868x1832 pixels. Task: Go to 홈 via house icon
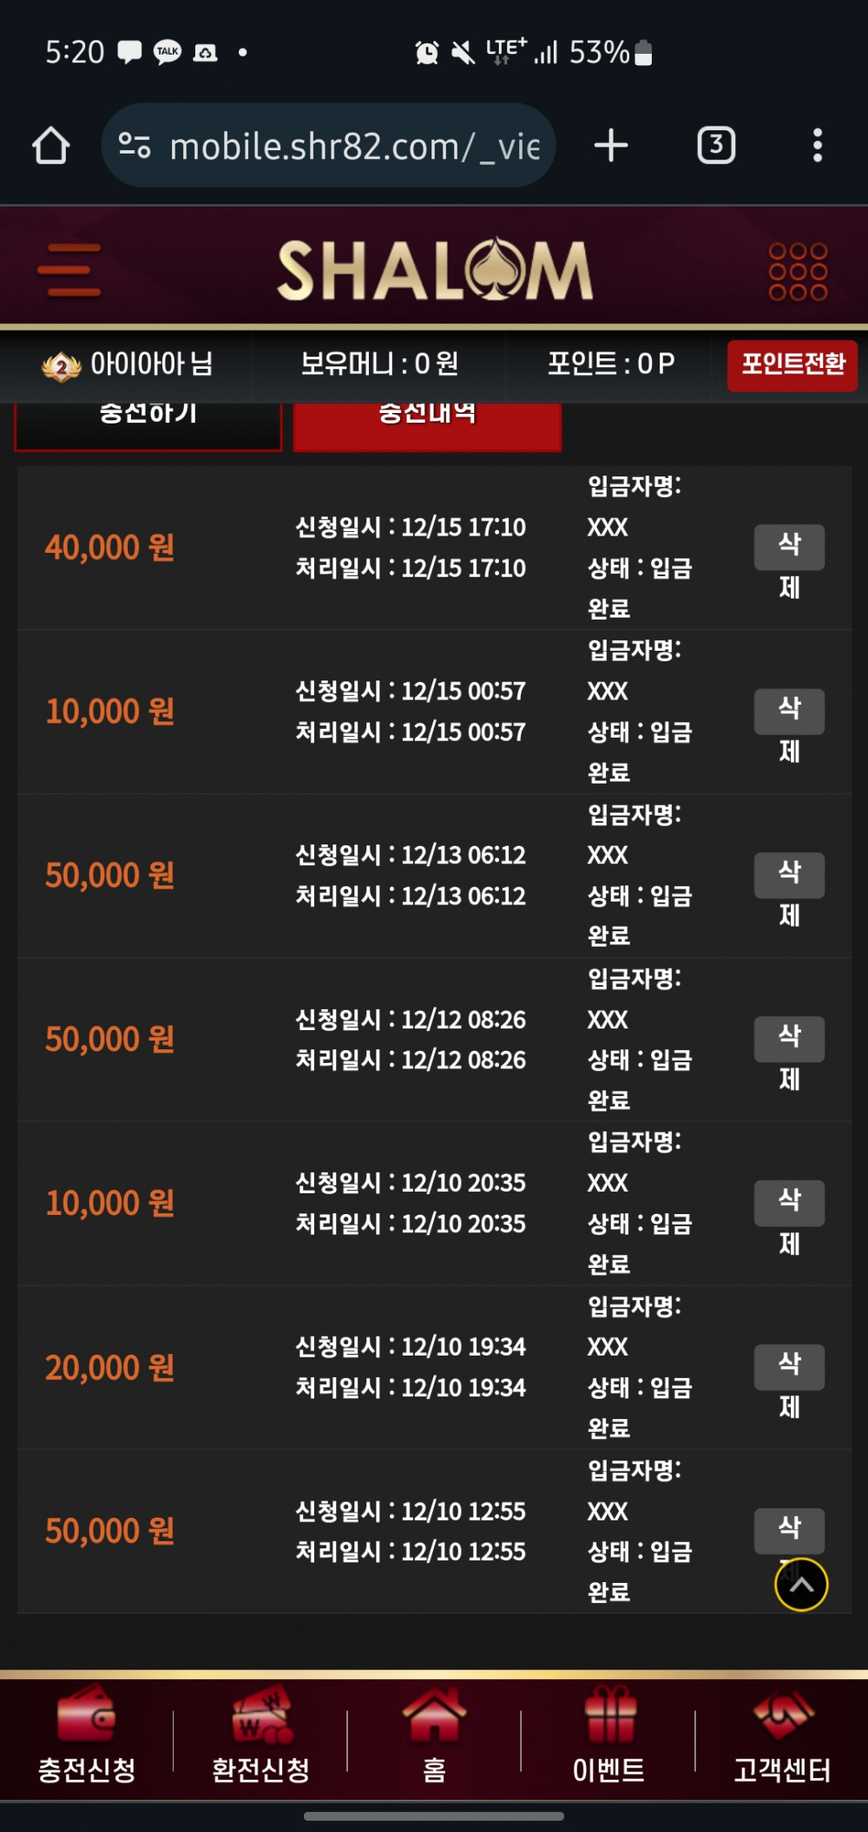pos(434,1714)
